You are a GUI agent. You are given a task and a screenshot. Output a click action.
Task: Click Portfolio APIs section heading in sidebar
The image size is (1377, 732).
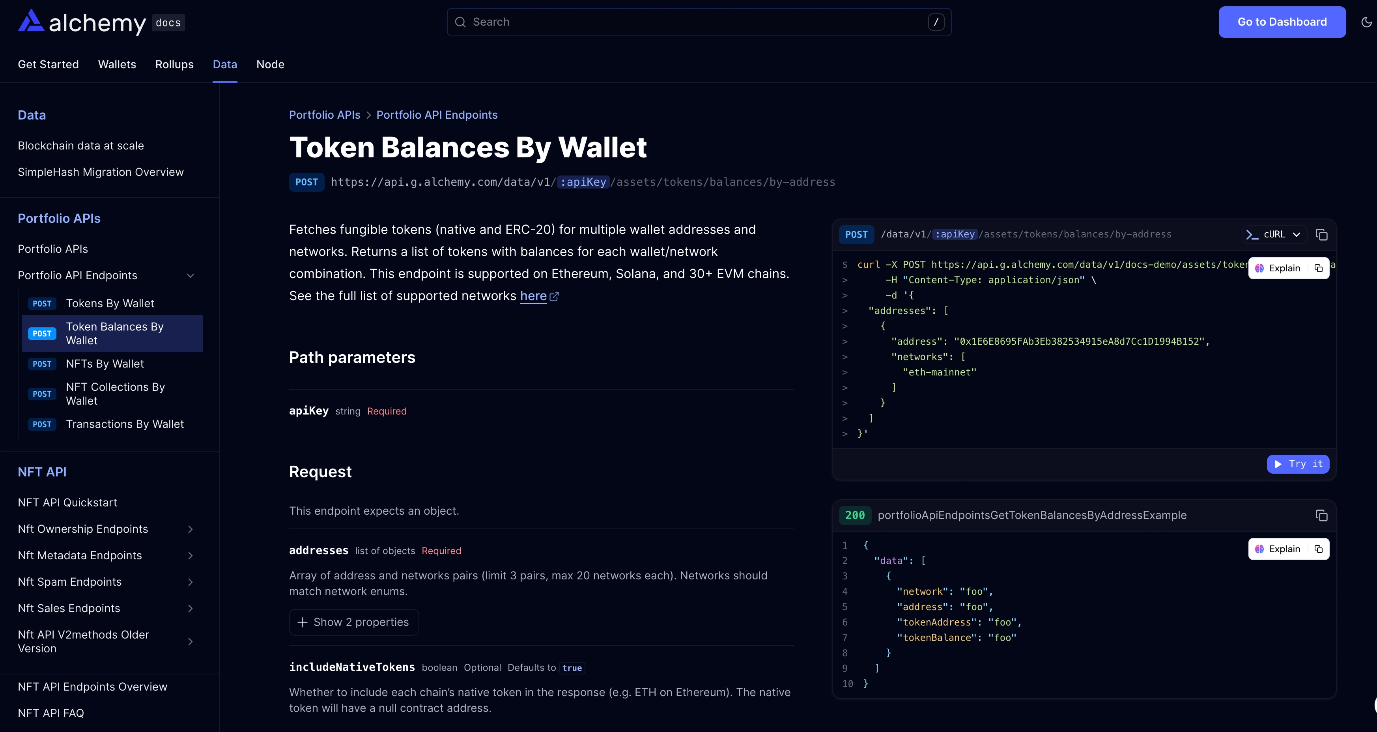[x=59, y=218]
